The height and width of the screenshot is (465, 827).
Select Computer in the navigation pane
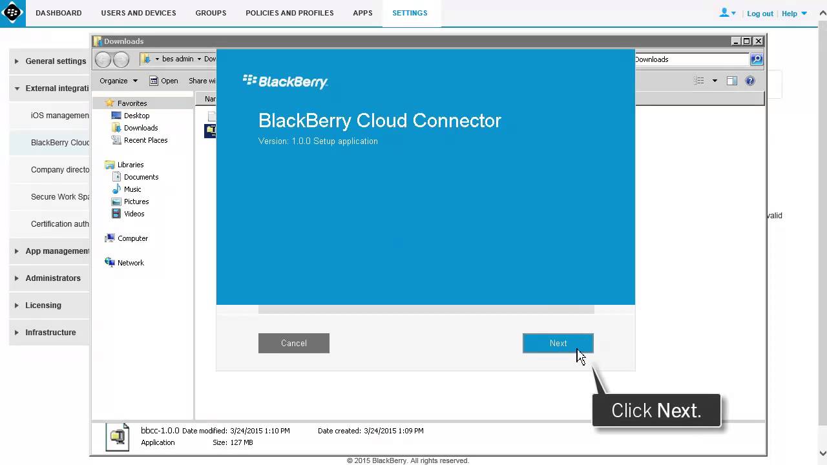[x=132, y=238]
